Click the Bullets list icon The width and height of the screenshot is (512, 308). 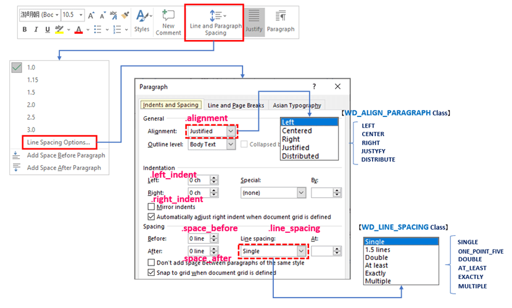(x=97, y=30)
